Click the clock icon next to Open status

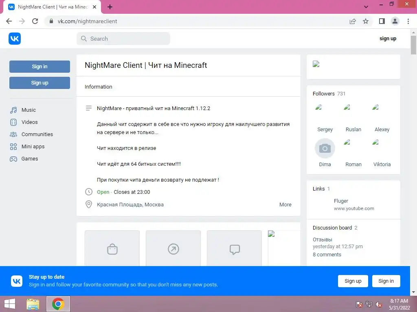pyautogui.click(x=88, y=192)
